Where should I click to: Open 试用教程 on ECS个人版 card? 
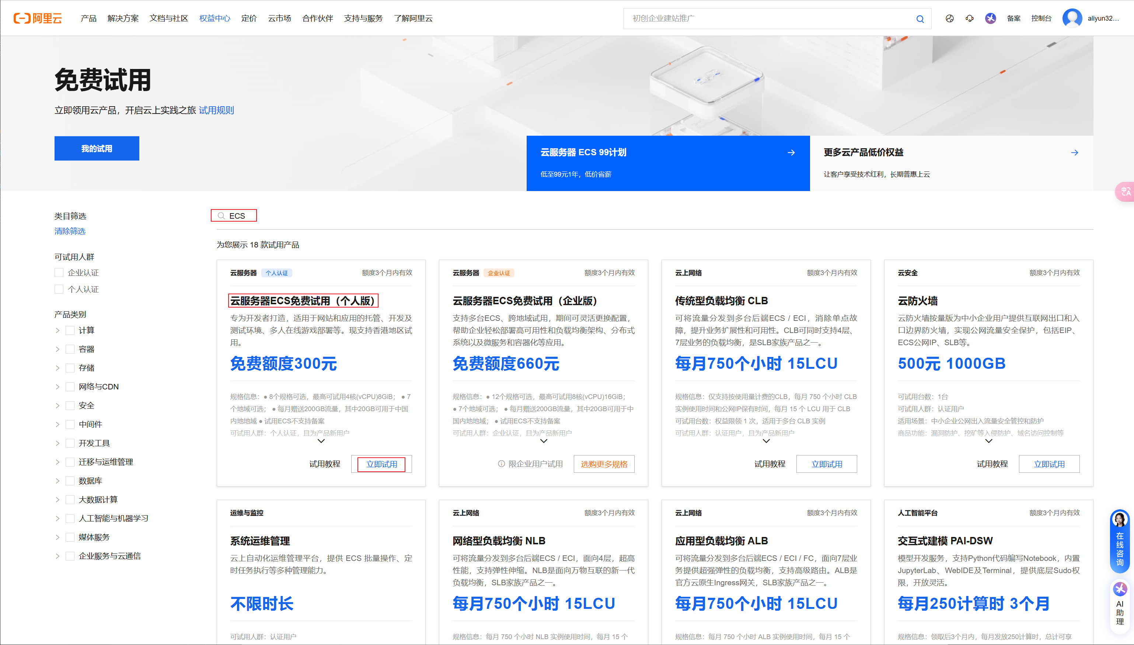324,464
